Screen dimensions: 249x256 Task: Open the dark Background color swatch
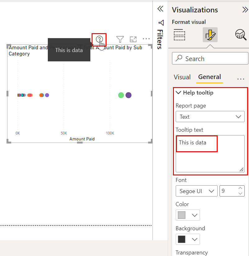[188, 239]
